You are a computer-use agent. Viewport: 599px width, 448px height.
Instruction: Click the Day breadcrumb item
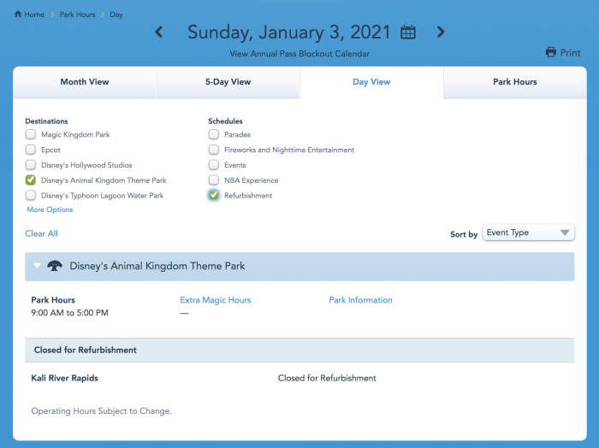tap(116, 15)
